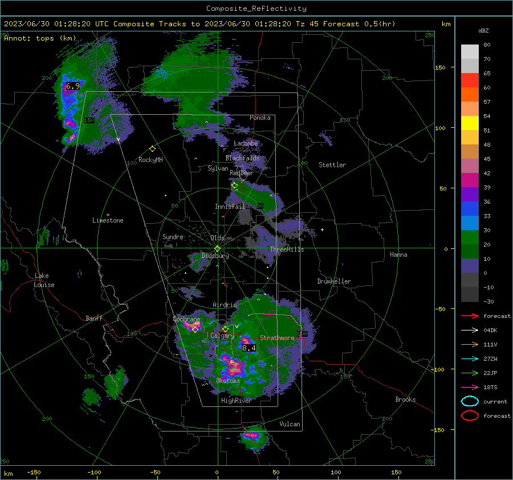Click the Airdrie label
Image resolution: width=513 pixels, height=480 pixels.
pos(225,305)
